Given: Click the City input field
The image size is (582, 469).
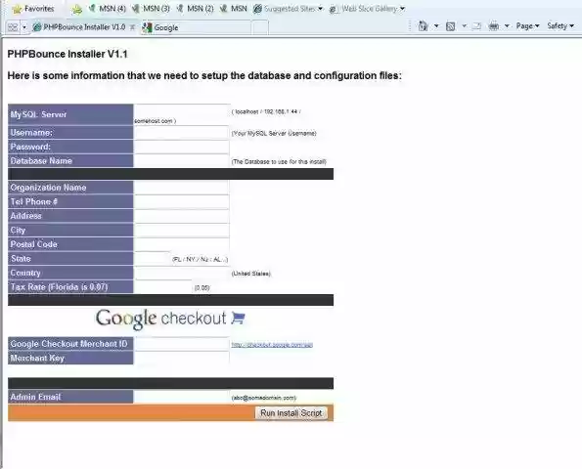Looking at the screenshot, I should 182,231.
